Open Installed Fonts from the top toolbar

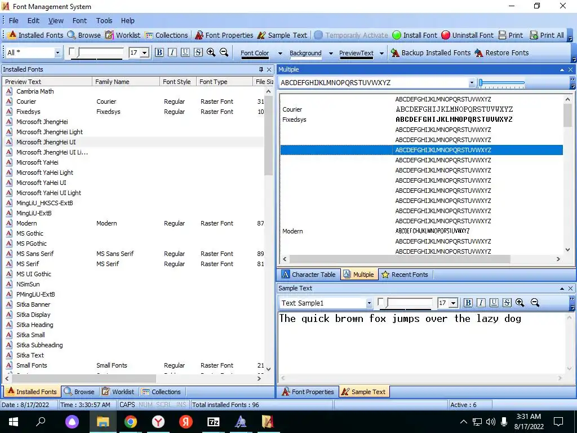click(35, 35)
